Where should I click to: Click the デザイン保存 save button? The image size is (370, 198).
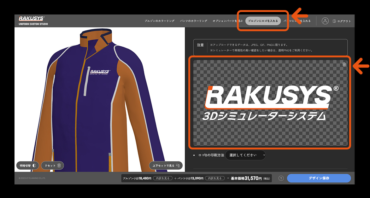(319, 178)
